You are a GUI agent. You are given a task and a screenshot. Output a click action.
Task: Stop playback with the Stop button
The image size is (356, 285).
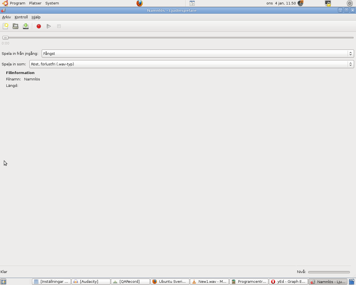(x=59, y=26)
